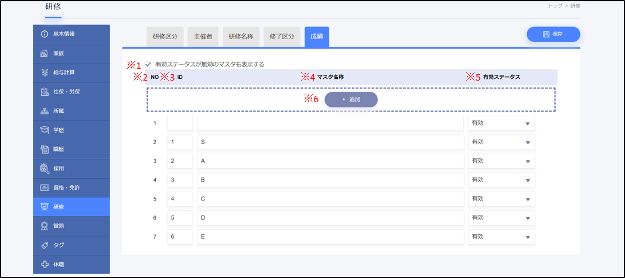625x278 pixels.
Task: Open 資格・免許 sidebar menu item
Action: pyautogui.click(x=71, y=188)
